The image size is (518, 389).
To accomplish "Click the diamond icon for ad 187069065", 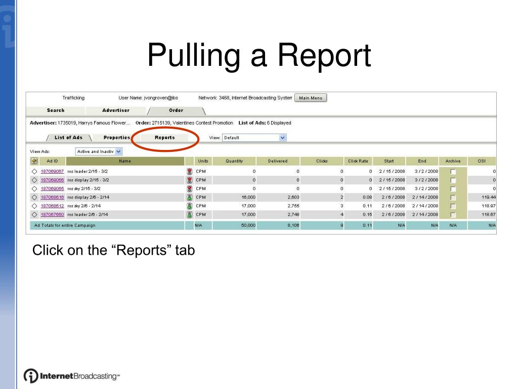I will pyautogui.click(x=34, y=188).
